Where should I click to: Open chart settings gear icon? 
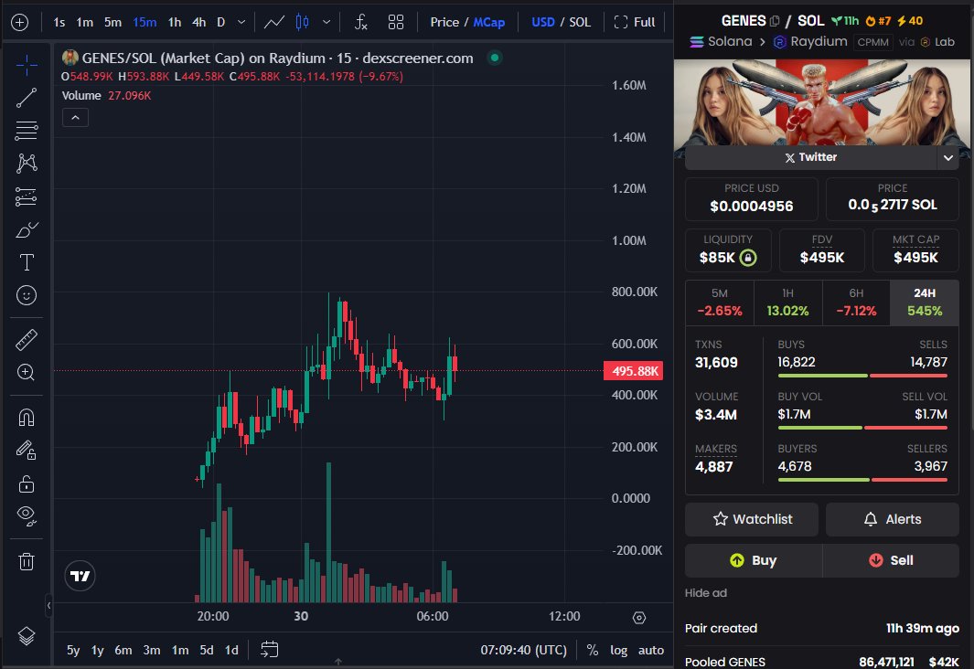639,618
